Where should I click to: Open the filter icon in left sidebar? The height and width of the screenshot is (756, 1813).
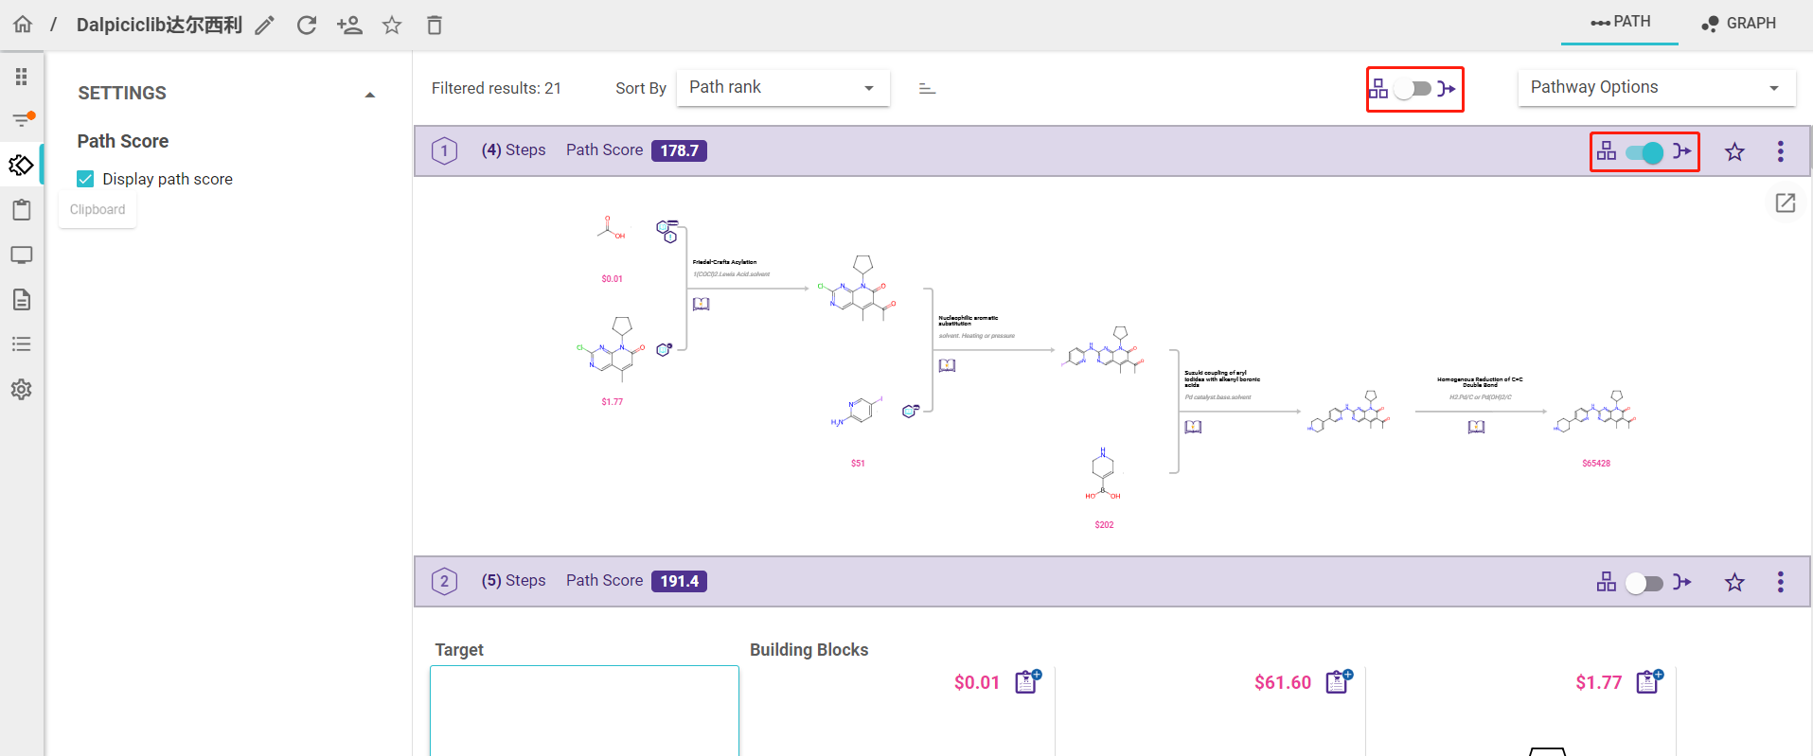click(x=22, y=119)
